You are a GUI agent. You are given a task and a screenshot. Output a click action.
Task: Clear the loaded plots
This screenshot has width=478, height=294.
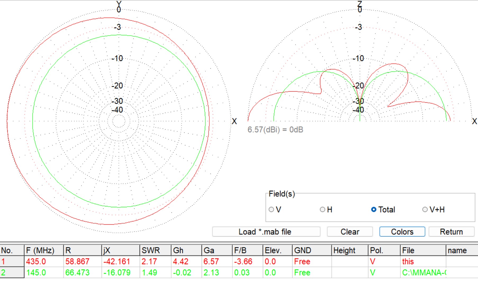(x=350, y=232)
